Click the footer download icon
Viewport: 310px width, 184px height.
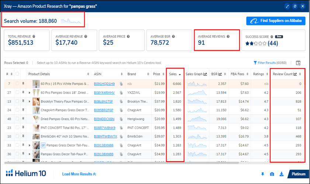(282, 174)
